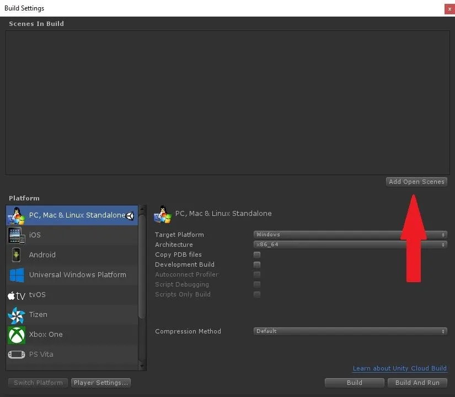The image size is (455, 397).
Task: Choose the Android robot icon
Action: (x=16, y=255)
